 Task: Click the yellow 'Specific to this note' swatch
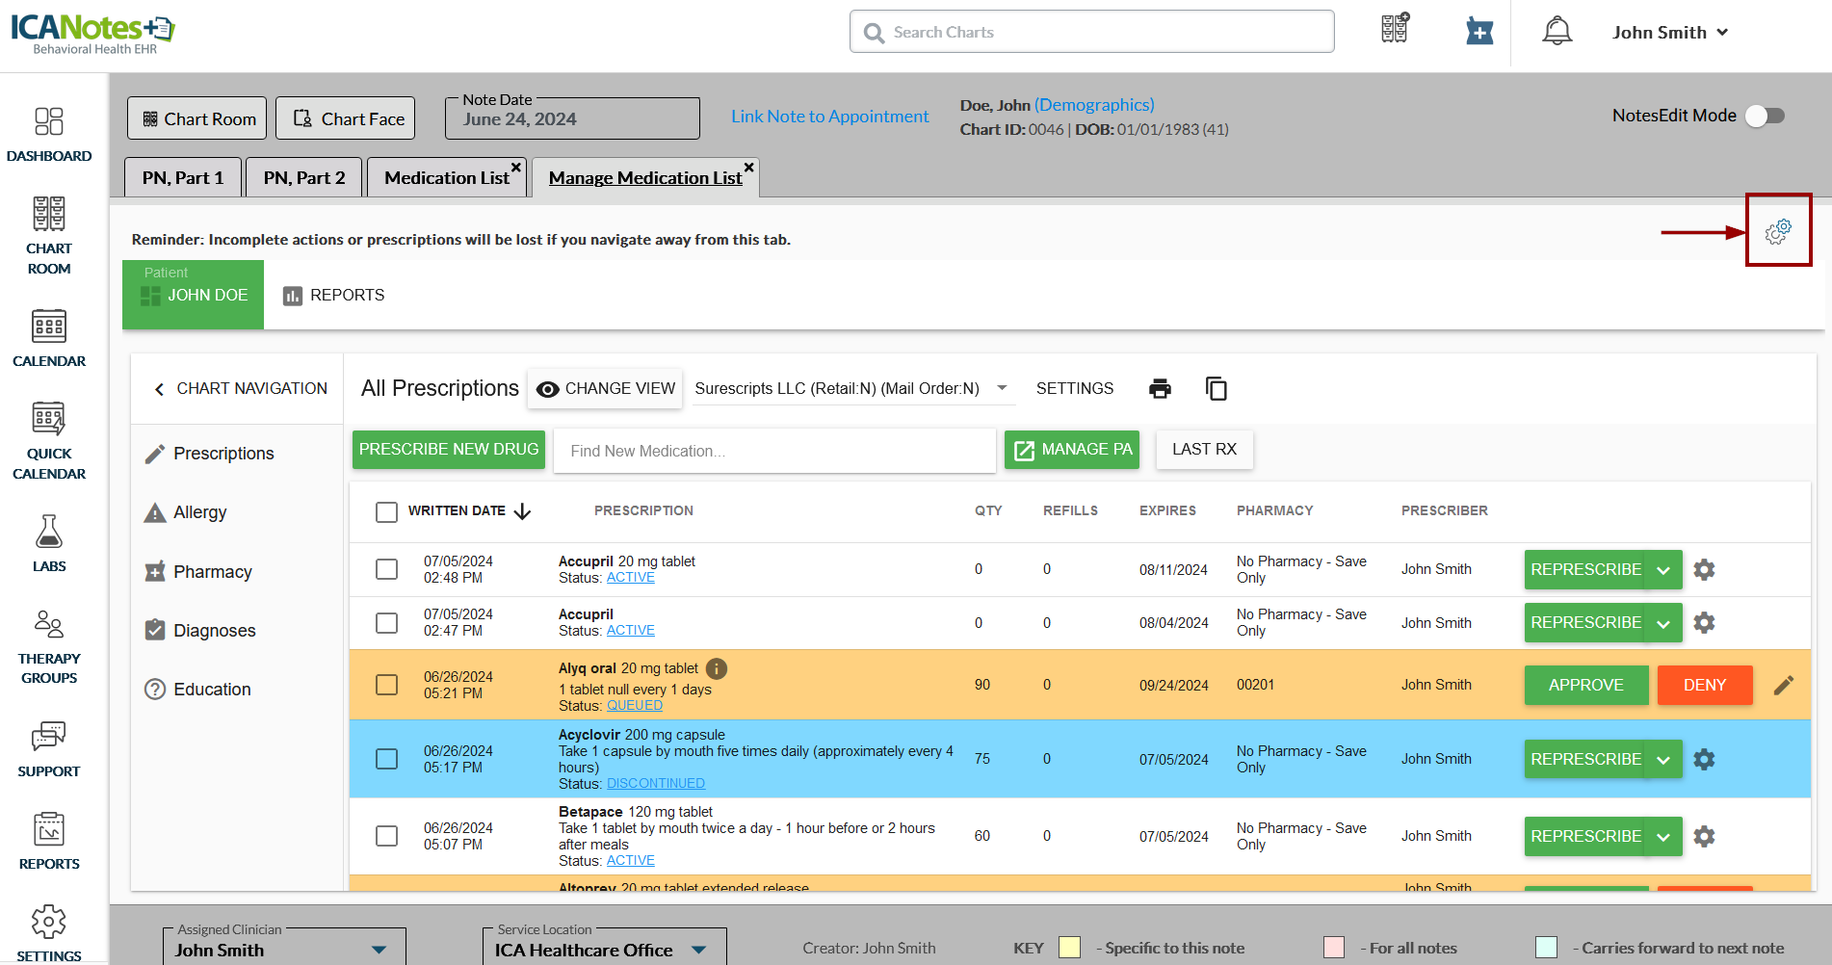click(1069, 948)
